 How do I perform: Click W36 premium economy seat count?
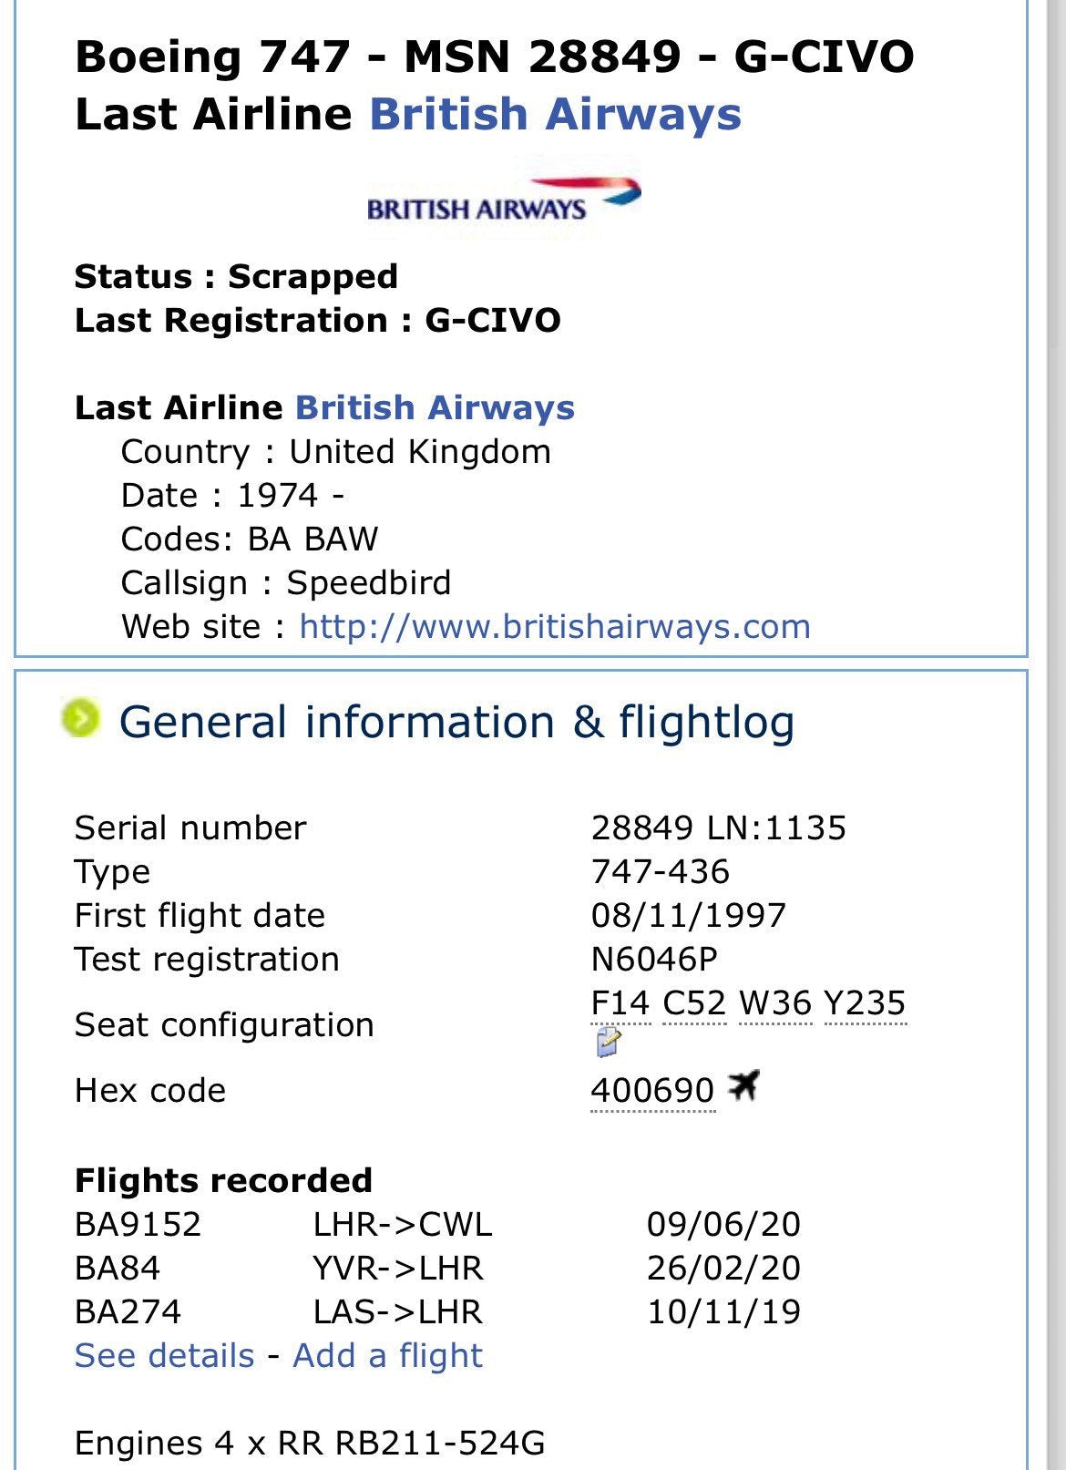pyautogui.click(x=774, y=1003)
